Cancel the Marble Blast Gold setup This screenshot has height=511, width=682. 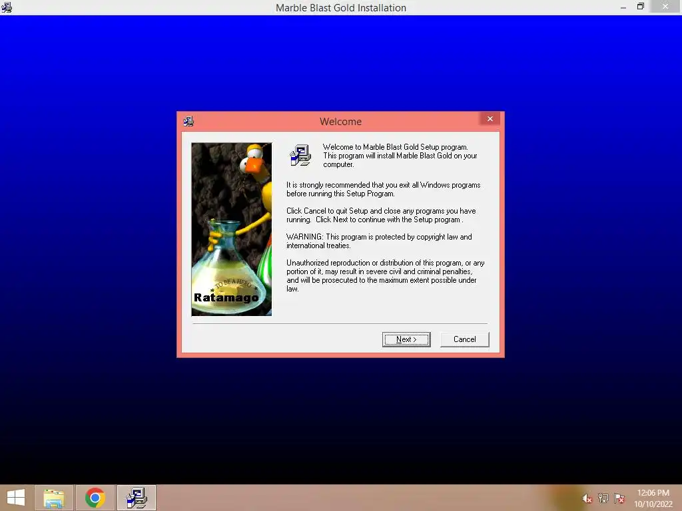point(464,339)
